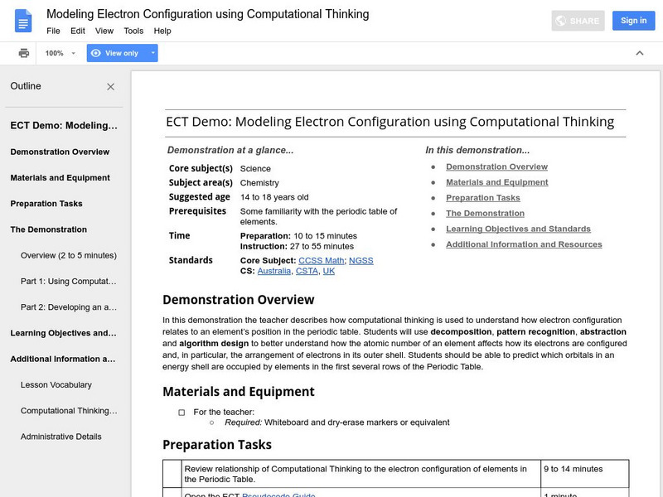Follow the Preparation Tasks document link
This screenshot has width=663, height=497.
pos(483,198)
